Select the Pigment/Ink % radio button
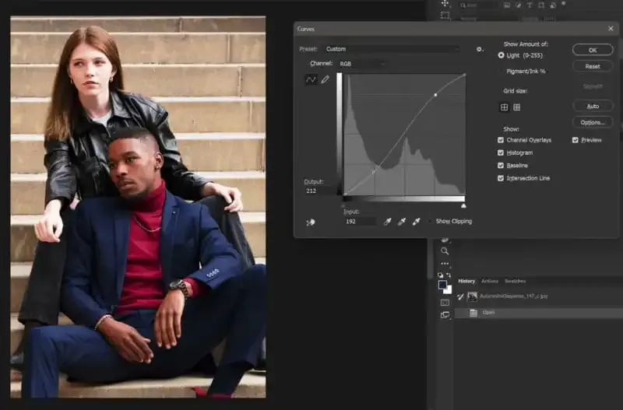The height and width of the screenshot is (410, 623). coord(501,71)
